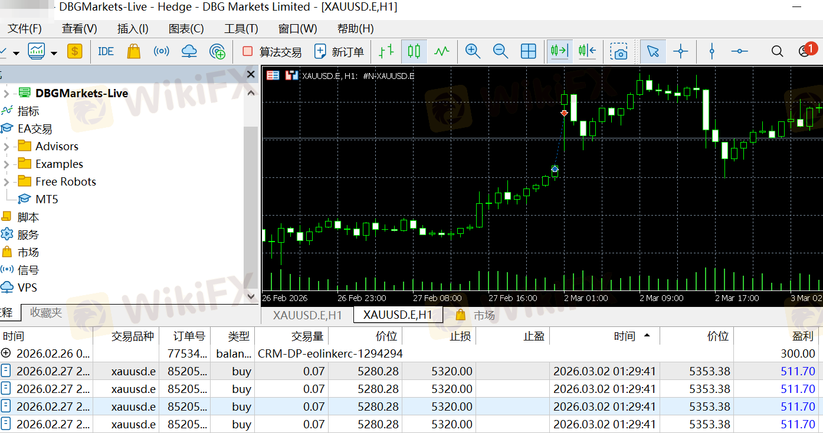Image resolution: width=823 pixels, height=433 pixels.
Task: Expand the Advisors folder
Action: [x=6, y=147]
